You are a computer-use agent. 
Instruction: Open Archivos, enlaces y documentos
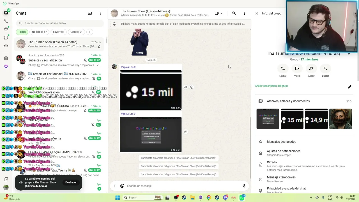[305, 101]
